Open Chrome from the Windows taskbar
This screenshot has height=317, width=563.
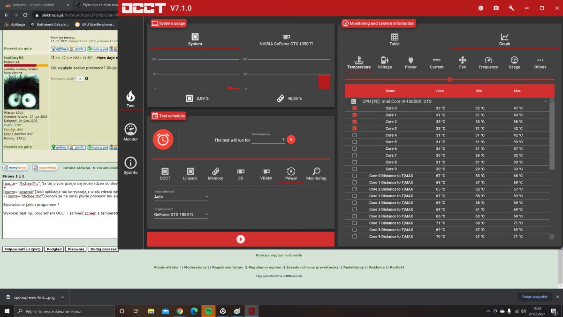click(x=180, y=311)
